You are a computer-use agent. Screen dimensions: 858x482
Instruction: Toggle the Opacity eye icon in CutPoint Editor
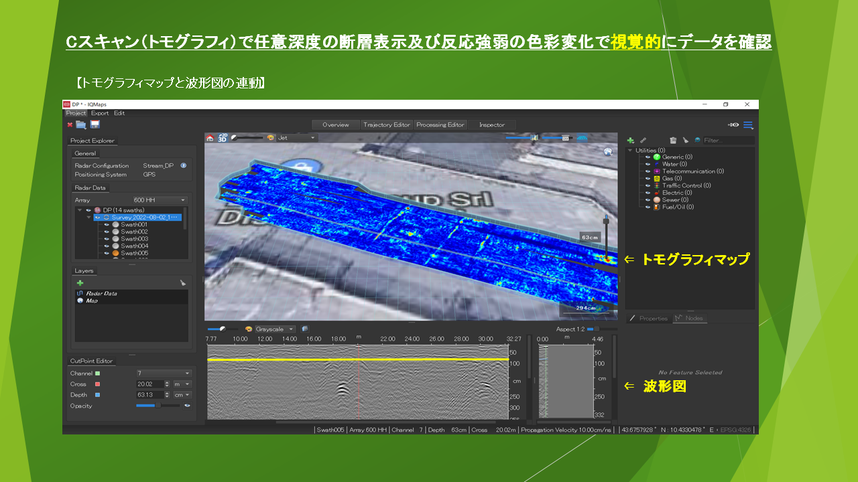tap(187, 406)
